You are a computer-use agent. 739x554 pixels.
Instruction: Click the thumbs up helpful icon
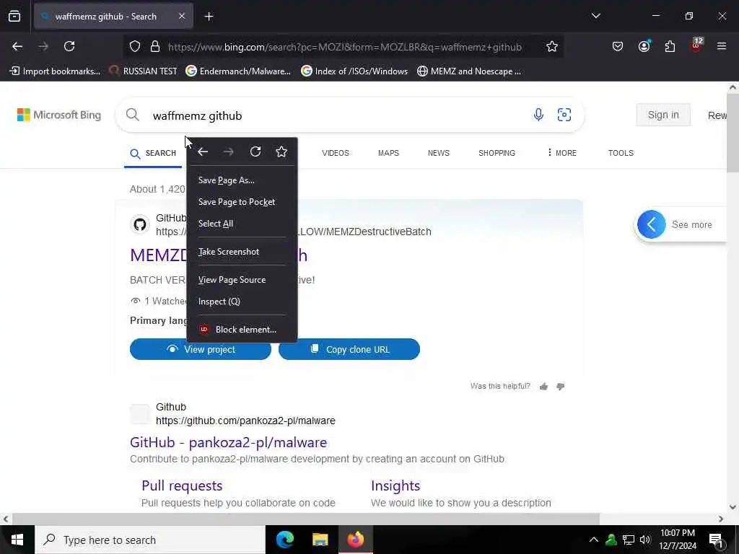click(x=544, y=387)
